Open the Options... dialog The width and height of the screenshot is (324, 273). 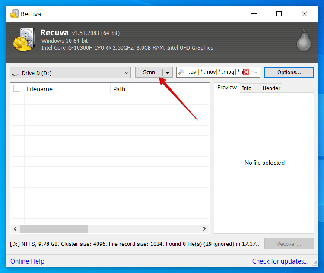tap(289, 72)
